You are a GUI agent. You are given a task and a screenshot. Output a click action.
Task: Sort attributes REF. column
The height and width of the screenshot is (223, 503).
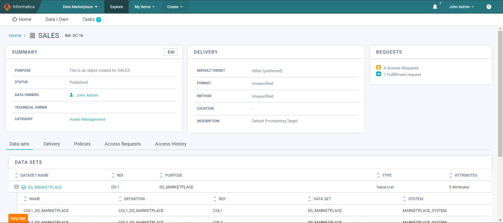click(x=215, y=199)
